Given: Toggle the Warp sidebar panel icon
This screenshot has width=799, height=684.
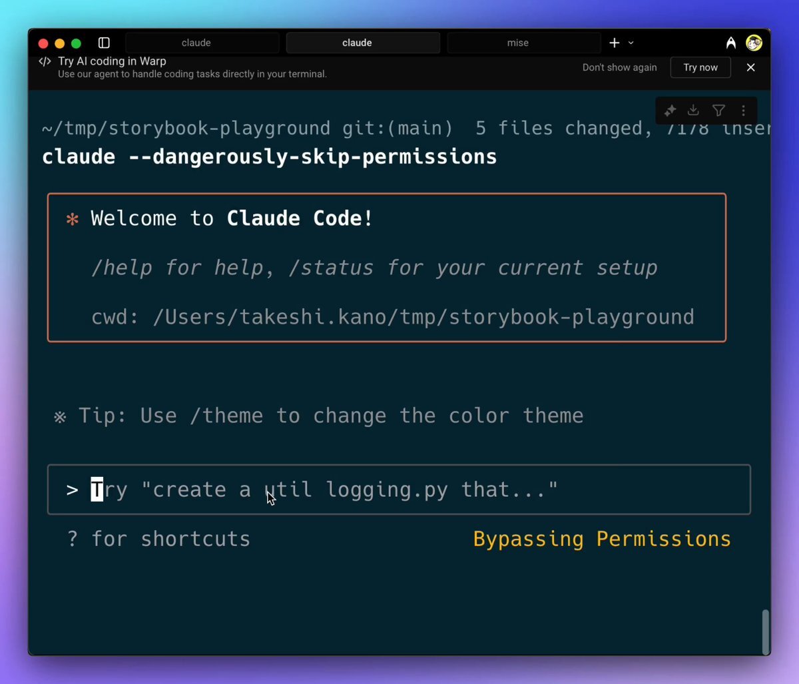Looking at the screenshot, I should (x=104, y=43).
